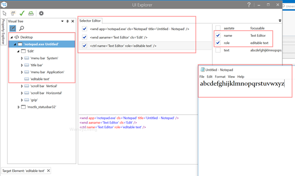Close the Visual Tree panel
Viewport: 295px width, 176px height.
click(x=73, y=21)
